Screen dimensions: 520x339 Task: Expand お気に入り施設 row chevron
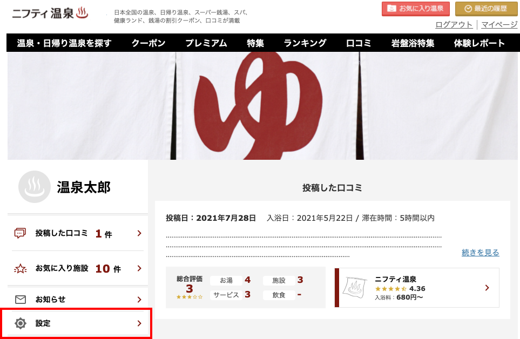tap(139, 268)
